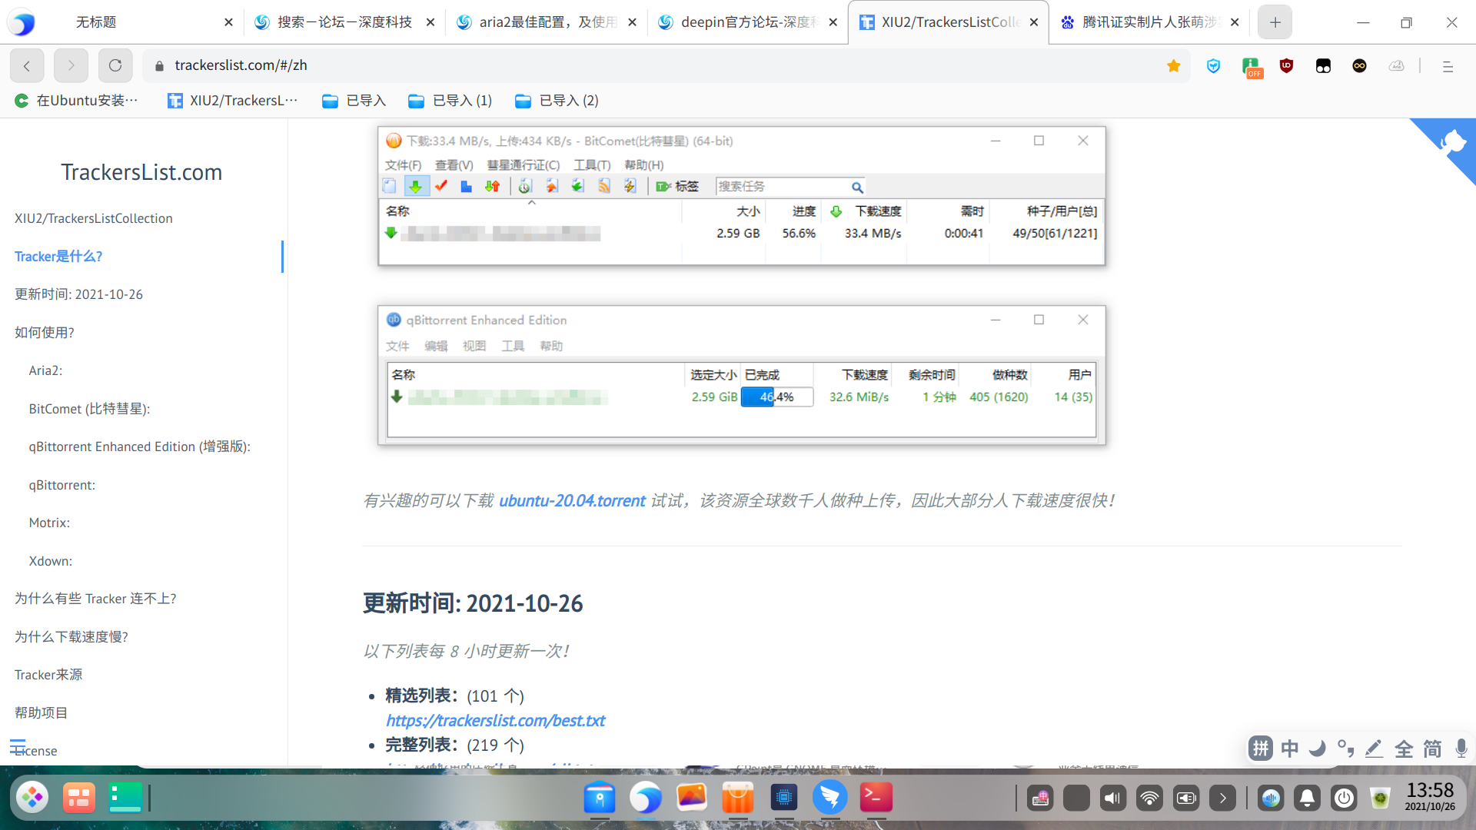Open the ubuntu-20.04.torrent link
This screenshot has width=1476, height=830.
point(572,501)
